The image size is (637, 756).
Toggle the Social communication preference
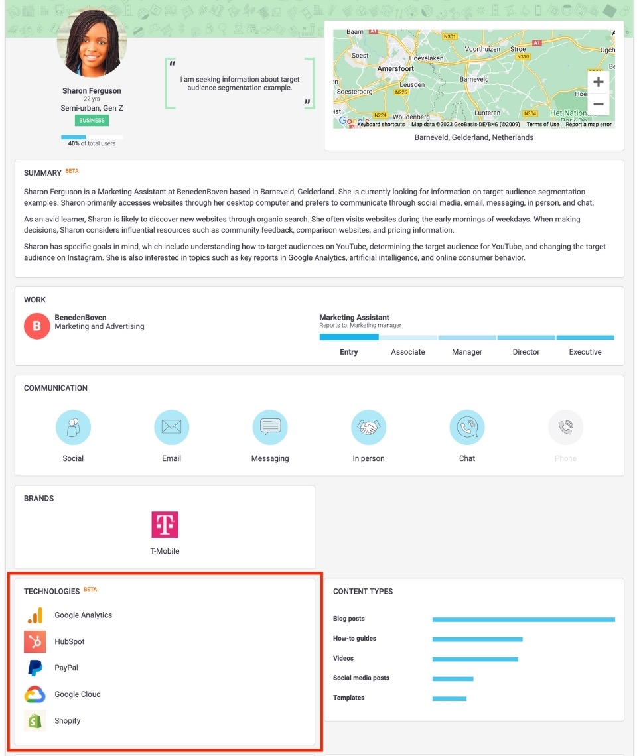pos(73,426)
